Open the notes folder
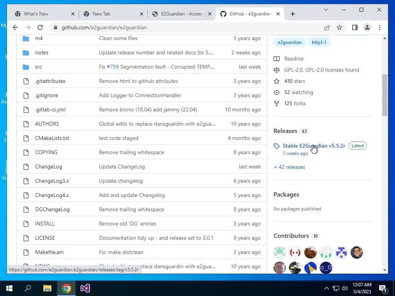This screenshot has width=395, height=296. (x=42, y=52)
